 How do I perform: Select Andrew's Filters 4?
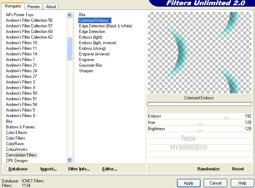click(20, 88)
